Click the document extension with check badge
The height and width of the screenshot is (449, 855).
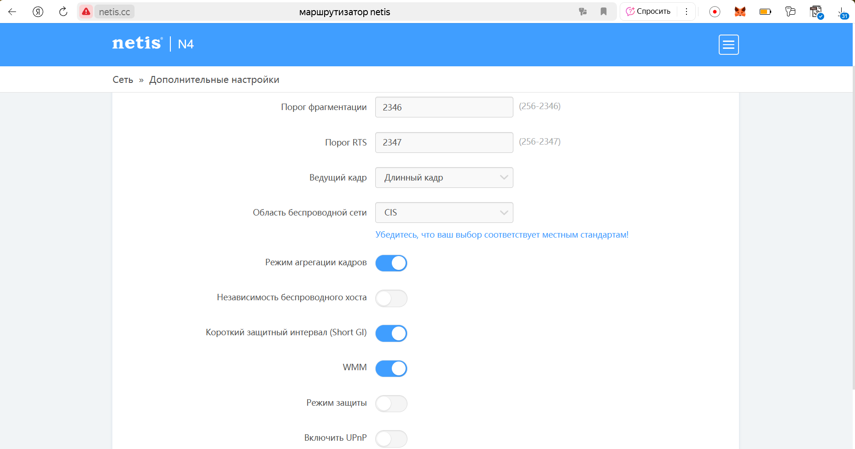(816, 12)
